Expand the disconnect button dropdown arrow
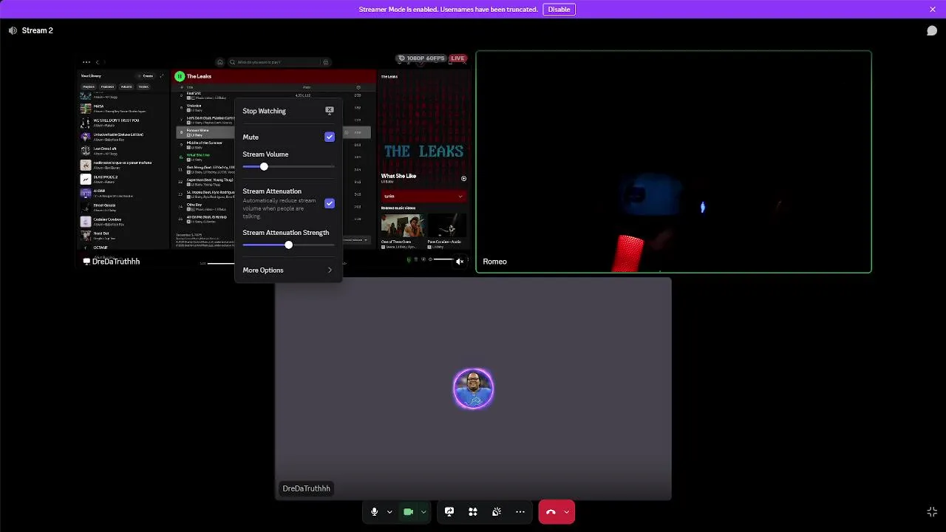The height and width of the screenshot is (532, 946). pos(567,512)
